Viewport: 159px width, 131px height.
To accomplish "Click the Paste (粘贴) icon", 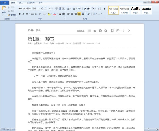I will (4, 9).
